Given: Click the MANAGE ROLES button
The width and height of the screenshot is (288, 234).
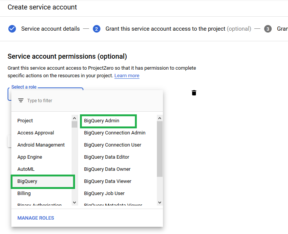Looking at the screenshot, I should pos(36,218).
